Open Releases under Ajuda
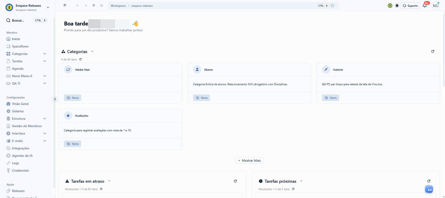Viewport: 445px width, 198px height. (x=18, y=191)
